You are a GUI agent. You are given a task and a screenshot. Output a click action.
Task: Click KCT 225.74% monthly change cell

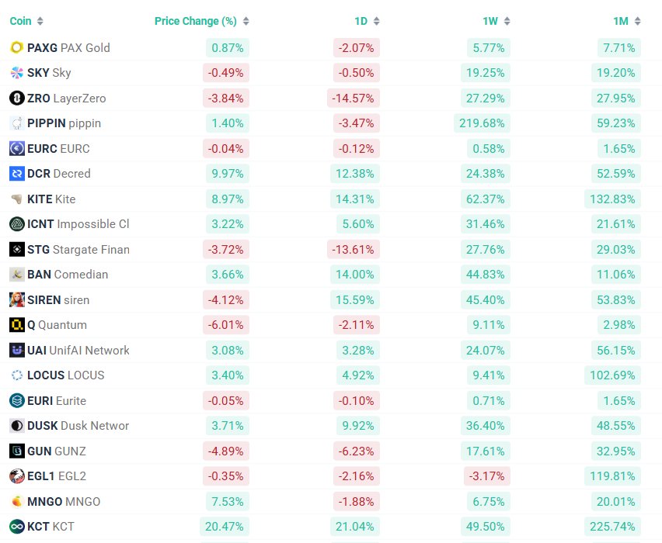pos(612,527)
